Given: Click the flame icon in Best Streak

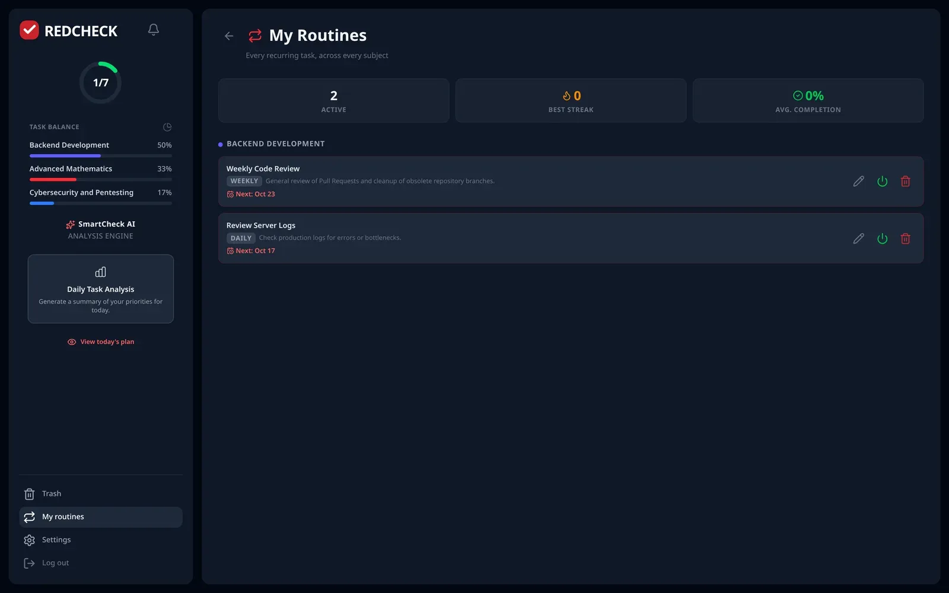Looking at the screenshot, I should 566,96.
